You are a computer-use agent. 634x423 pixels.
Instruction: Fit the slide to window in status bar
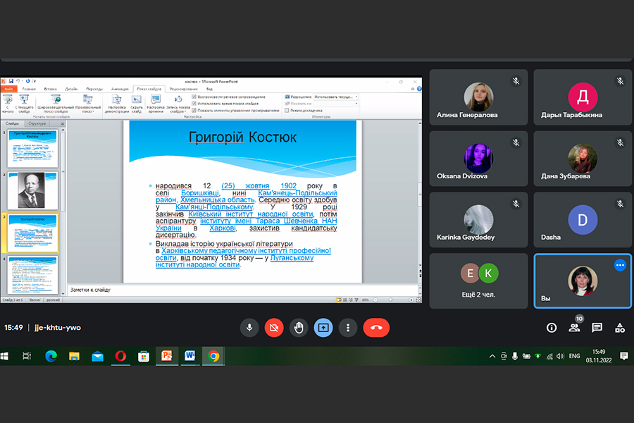pos(418,300)
